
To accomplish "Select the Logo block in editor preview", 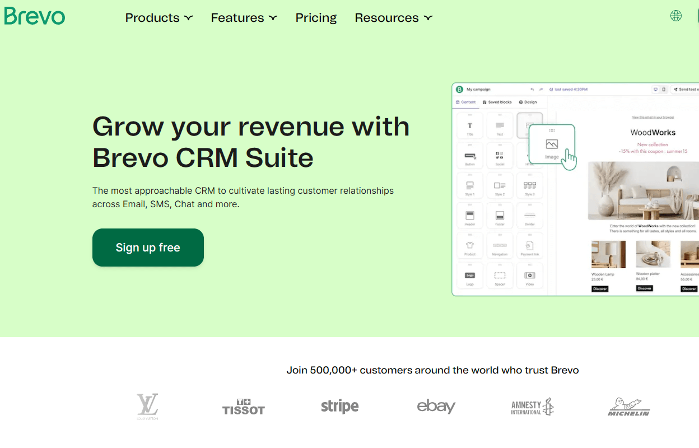I will 470,276.
